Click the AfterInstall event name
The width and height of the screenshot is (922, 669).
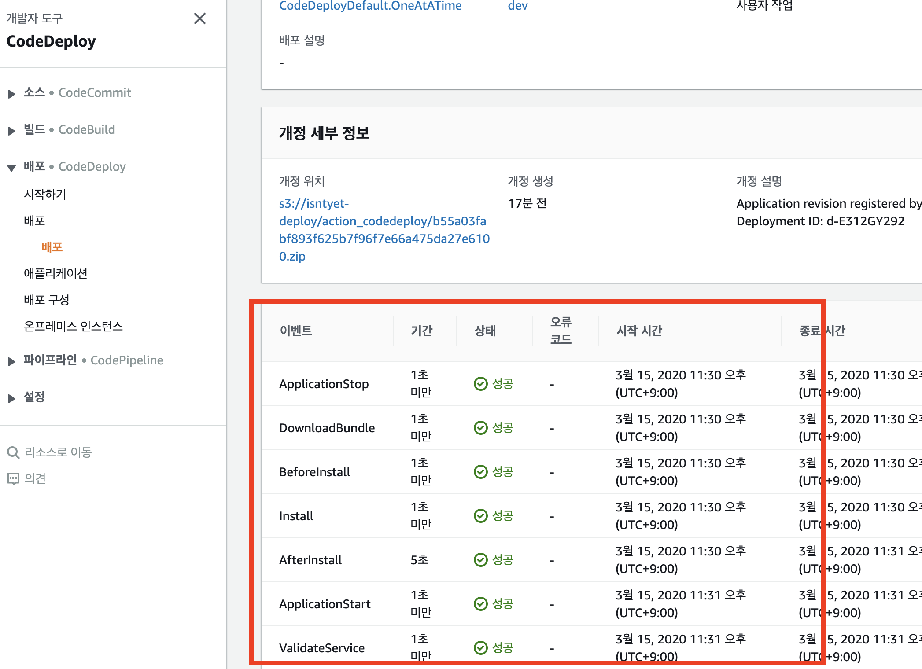pyautogui.click(x=310, y=560)
